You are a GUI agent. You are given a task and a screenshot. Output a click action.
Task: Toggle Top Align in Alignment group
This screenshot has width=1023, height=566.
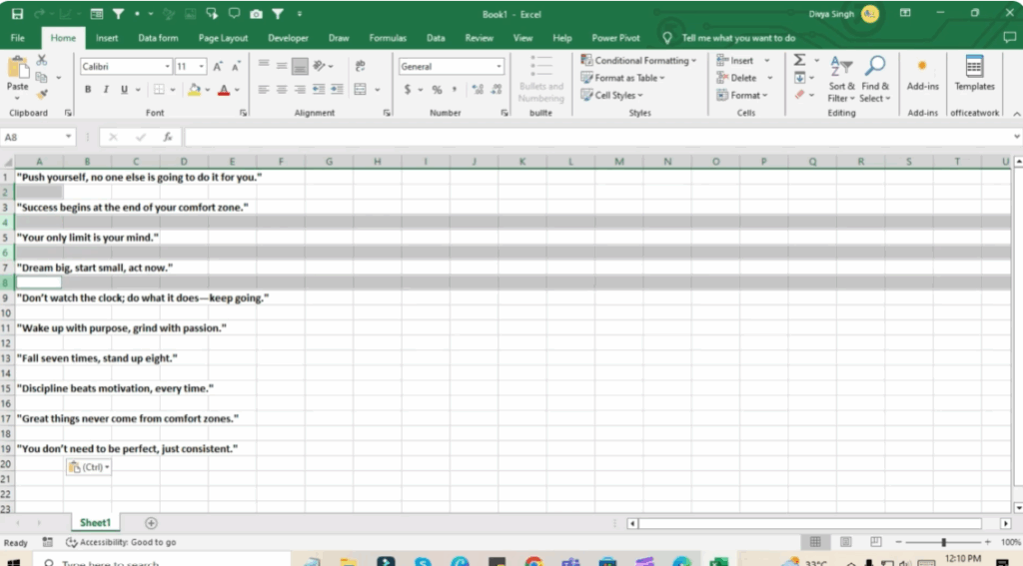coord(264,66)
